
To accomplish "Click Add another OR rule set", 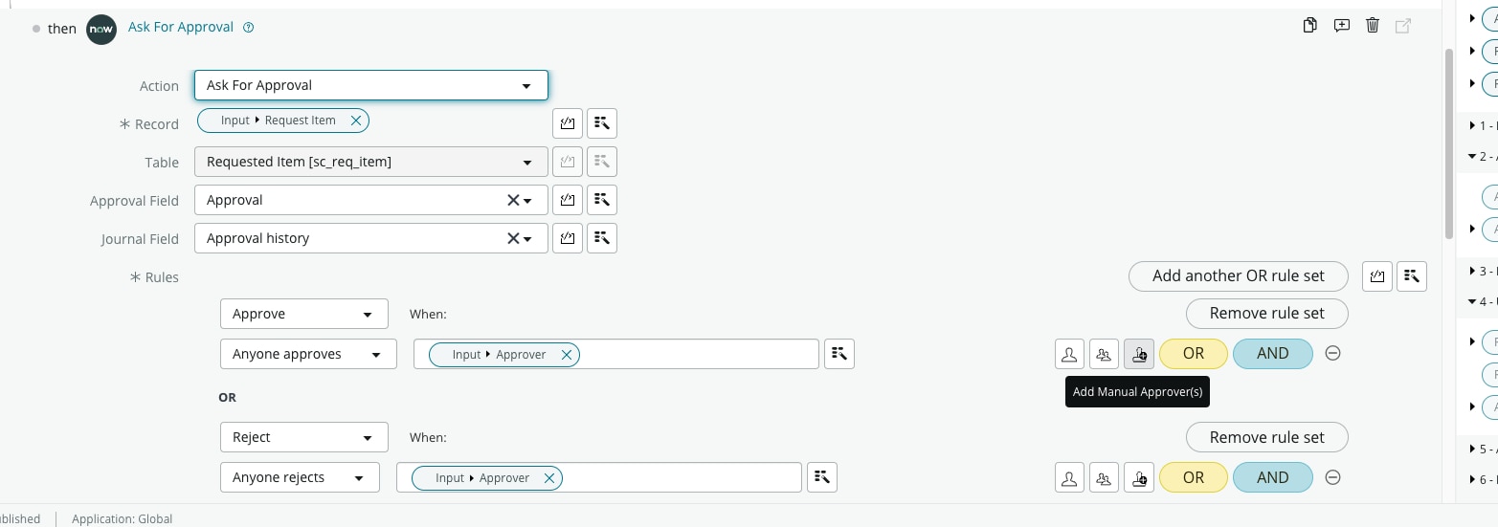I will click(x=1239, y=276).
